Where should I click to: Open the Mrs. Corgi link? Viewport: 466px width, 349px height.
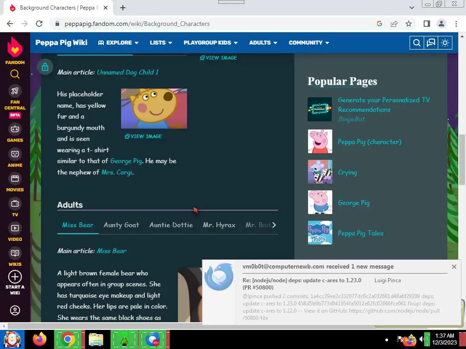(117, 172)
